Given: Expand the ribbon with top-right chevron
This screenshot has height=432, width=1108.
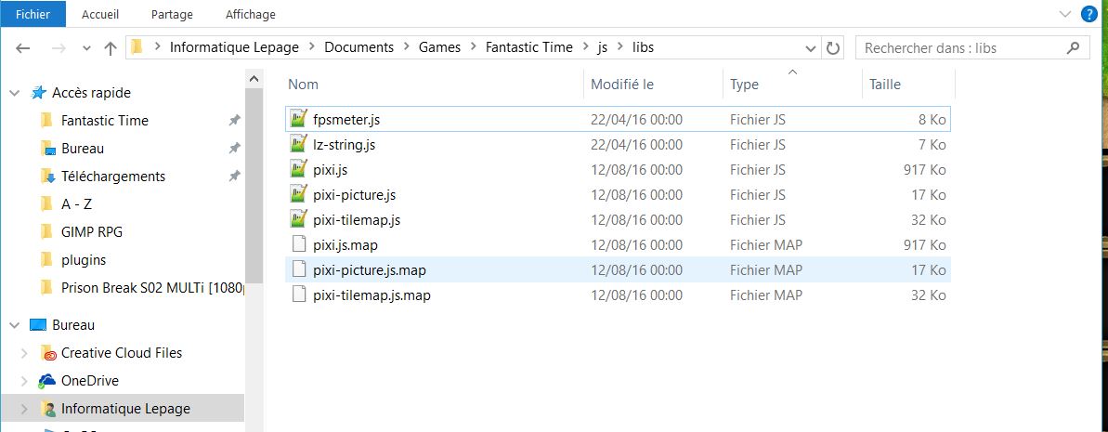Looking at the screenshot, I should pos(1065,13).
